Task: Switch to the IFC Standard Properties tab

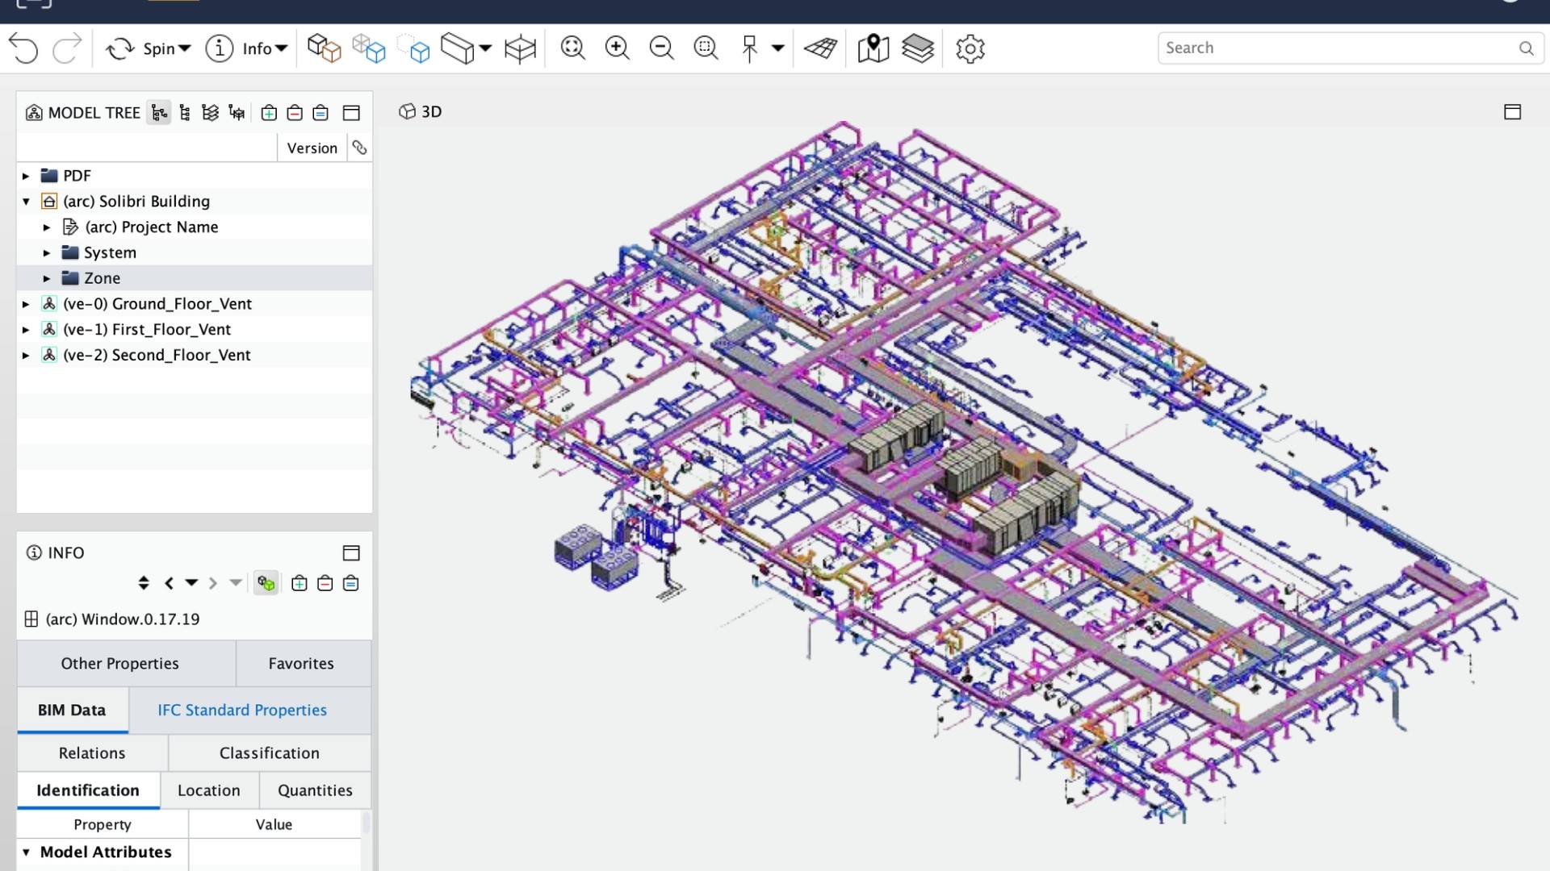Action: pyautogui.click(x=241, y=711)
